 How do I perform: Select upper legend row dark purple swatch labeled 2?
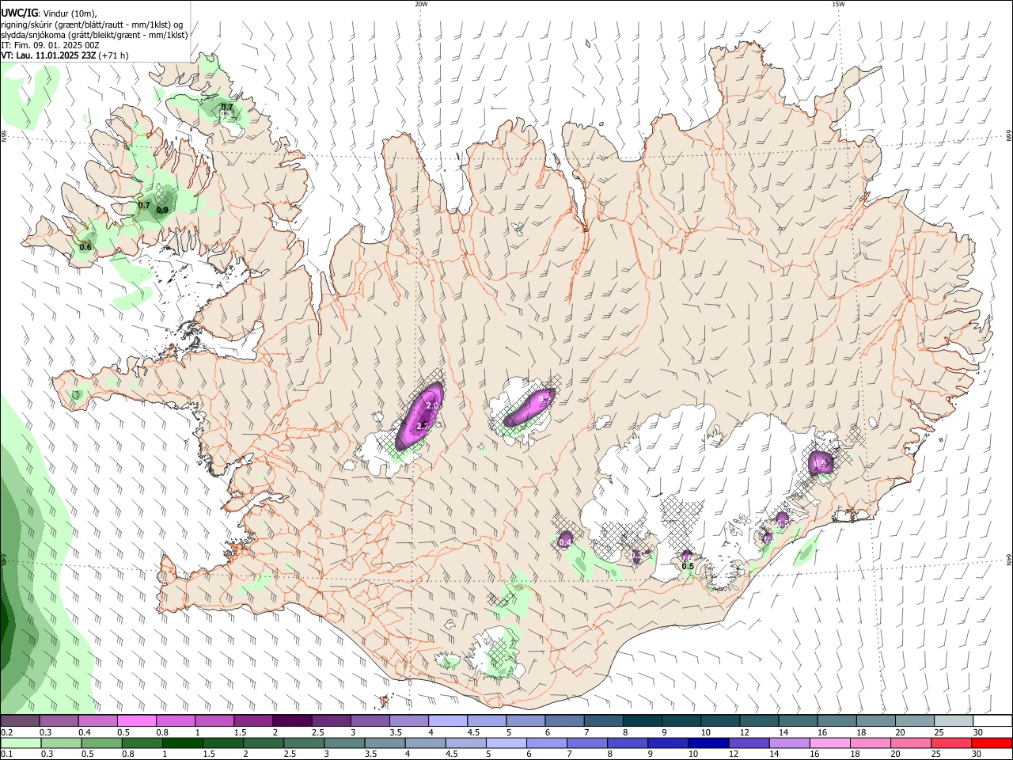tap(292, 721)
